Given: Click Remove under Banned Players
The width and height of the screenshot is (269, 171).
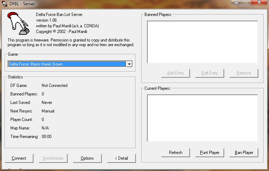Looking at the screenshot, I should [x=244, y=73].
